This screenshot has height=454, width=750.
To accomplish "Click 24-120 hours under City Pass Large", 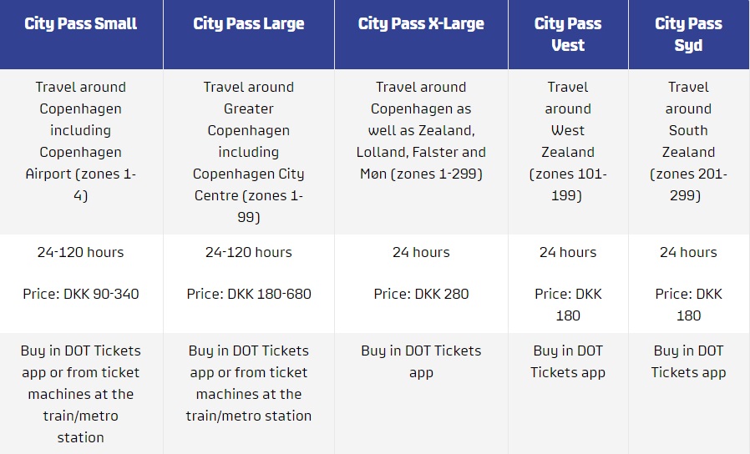I will point(249,252).
